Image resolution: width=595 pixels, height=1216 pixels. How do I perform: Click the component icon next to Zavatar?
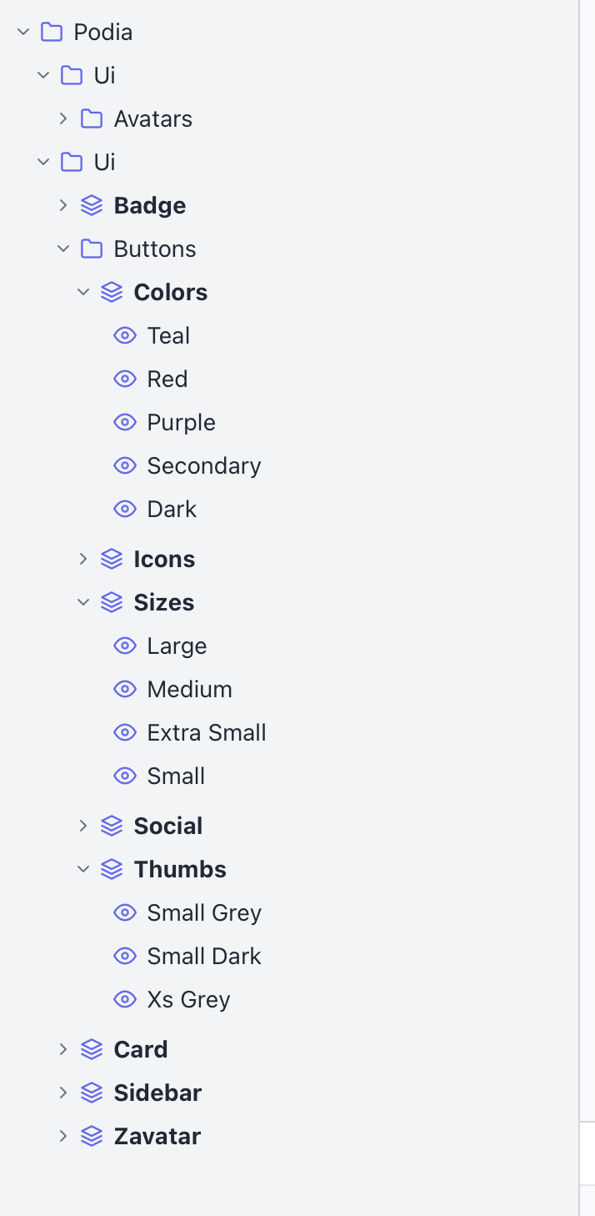(92, 1136)
